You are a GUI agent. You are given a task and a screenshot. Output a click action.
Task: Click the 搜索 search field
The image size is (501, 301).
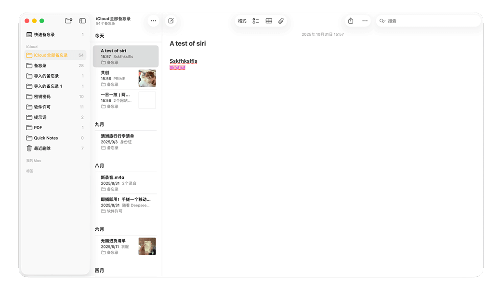(429, 21)
